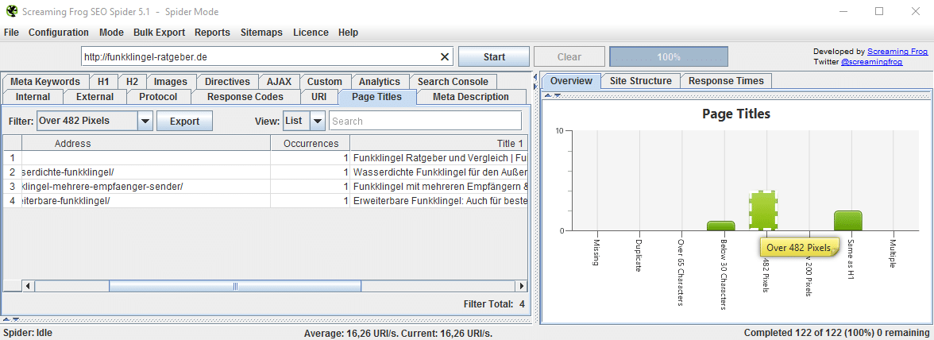The width and height of the screenshot is (934, 340).
Task: Open the Licence menu
Action: (x=311, y=33)
